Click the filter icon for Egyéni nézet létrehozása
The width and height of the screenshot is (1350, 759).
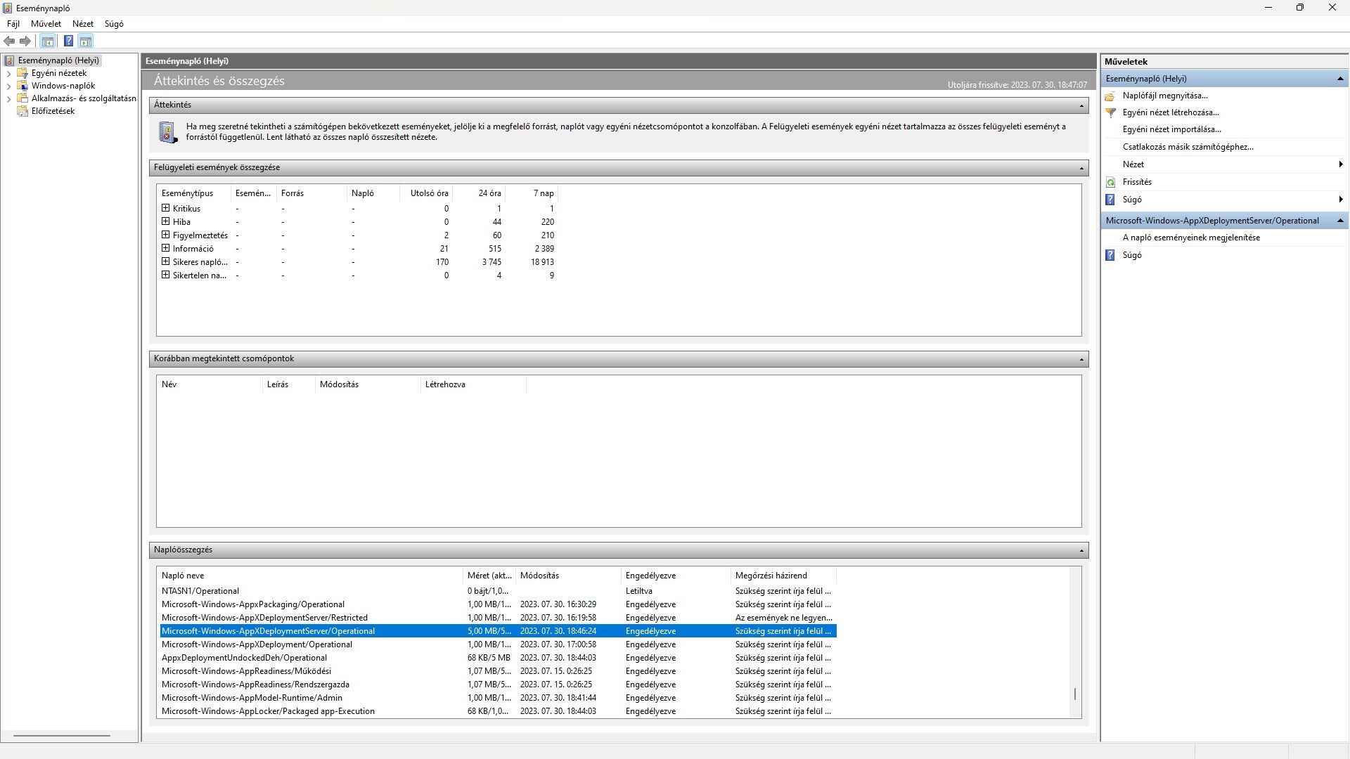(x=1110, y=112)
